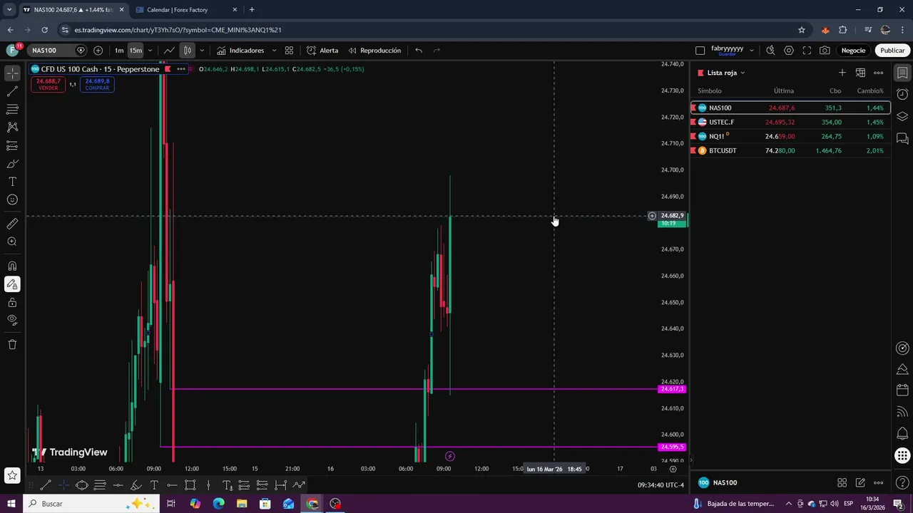Open the indicator templates grid icon

point(289,51)
